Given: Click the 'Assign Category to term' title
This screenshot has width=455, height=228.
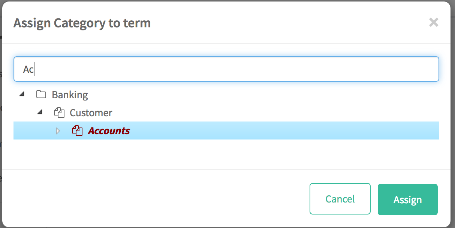Looking at the screenshot, I should 82,23.
